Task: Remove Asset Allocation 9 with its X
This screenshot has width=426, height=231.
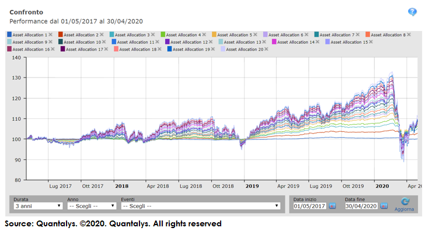Action: (x=50, y=42)
